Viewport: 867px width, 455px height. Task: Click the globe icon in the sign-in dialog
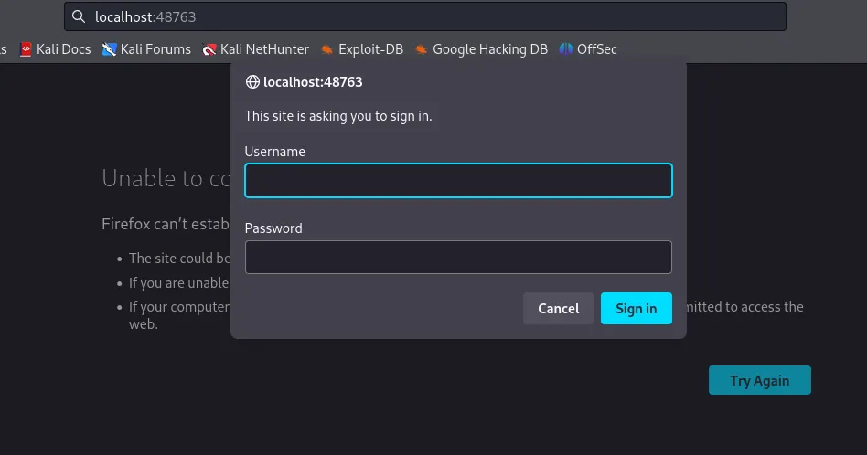(x=252, y=81)
